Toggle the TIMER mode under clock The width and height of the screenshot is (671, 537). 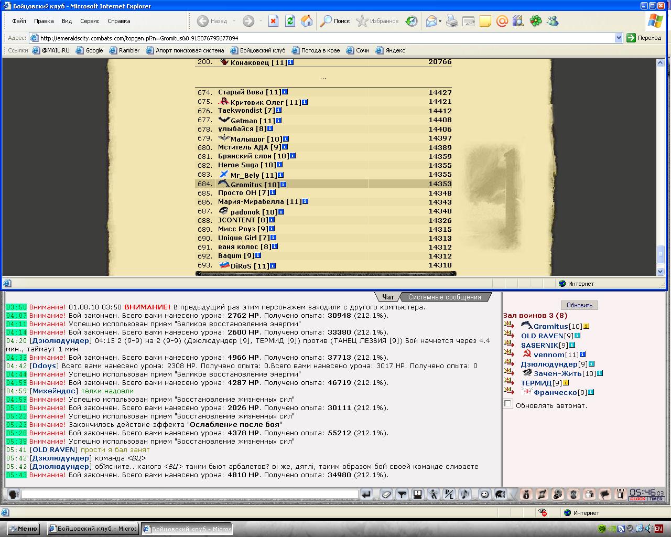coord(656,499)
